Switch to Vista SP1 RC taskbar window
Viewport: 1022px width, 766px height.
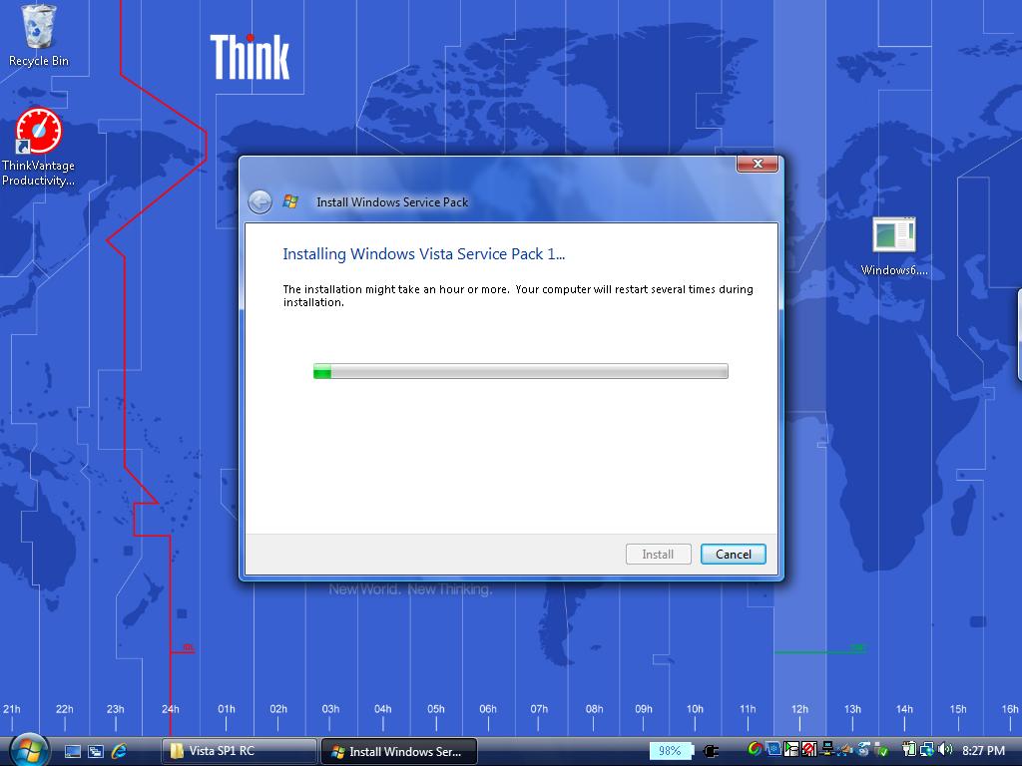[239, 751]
